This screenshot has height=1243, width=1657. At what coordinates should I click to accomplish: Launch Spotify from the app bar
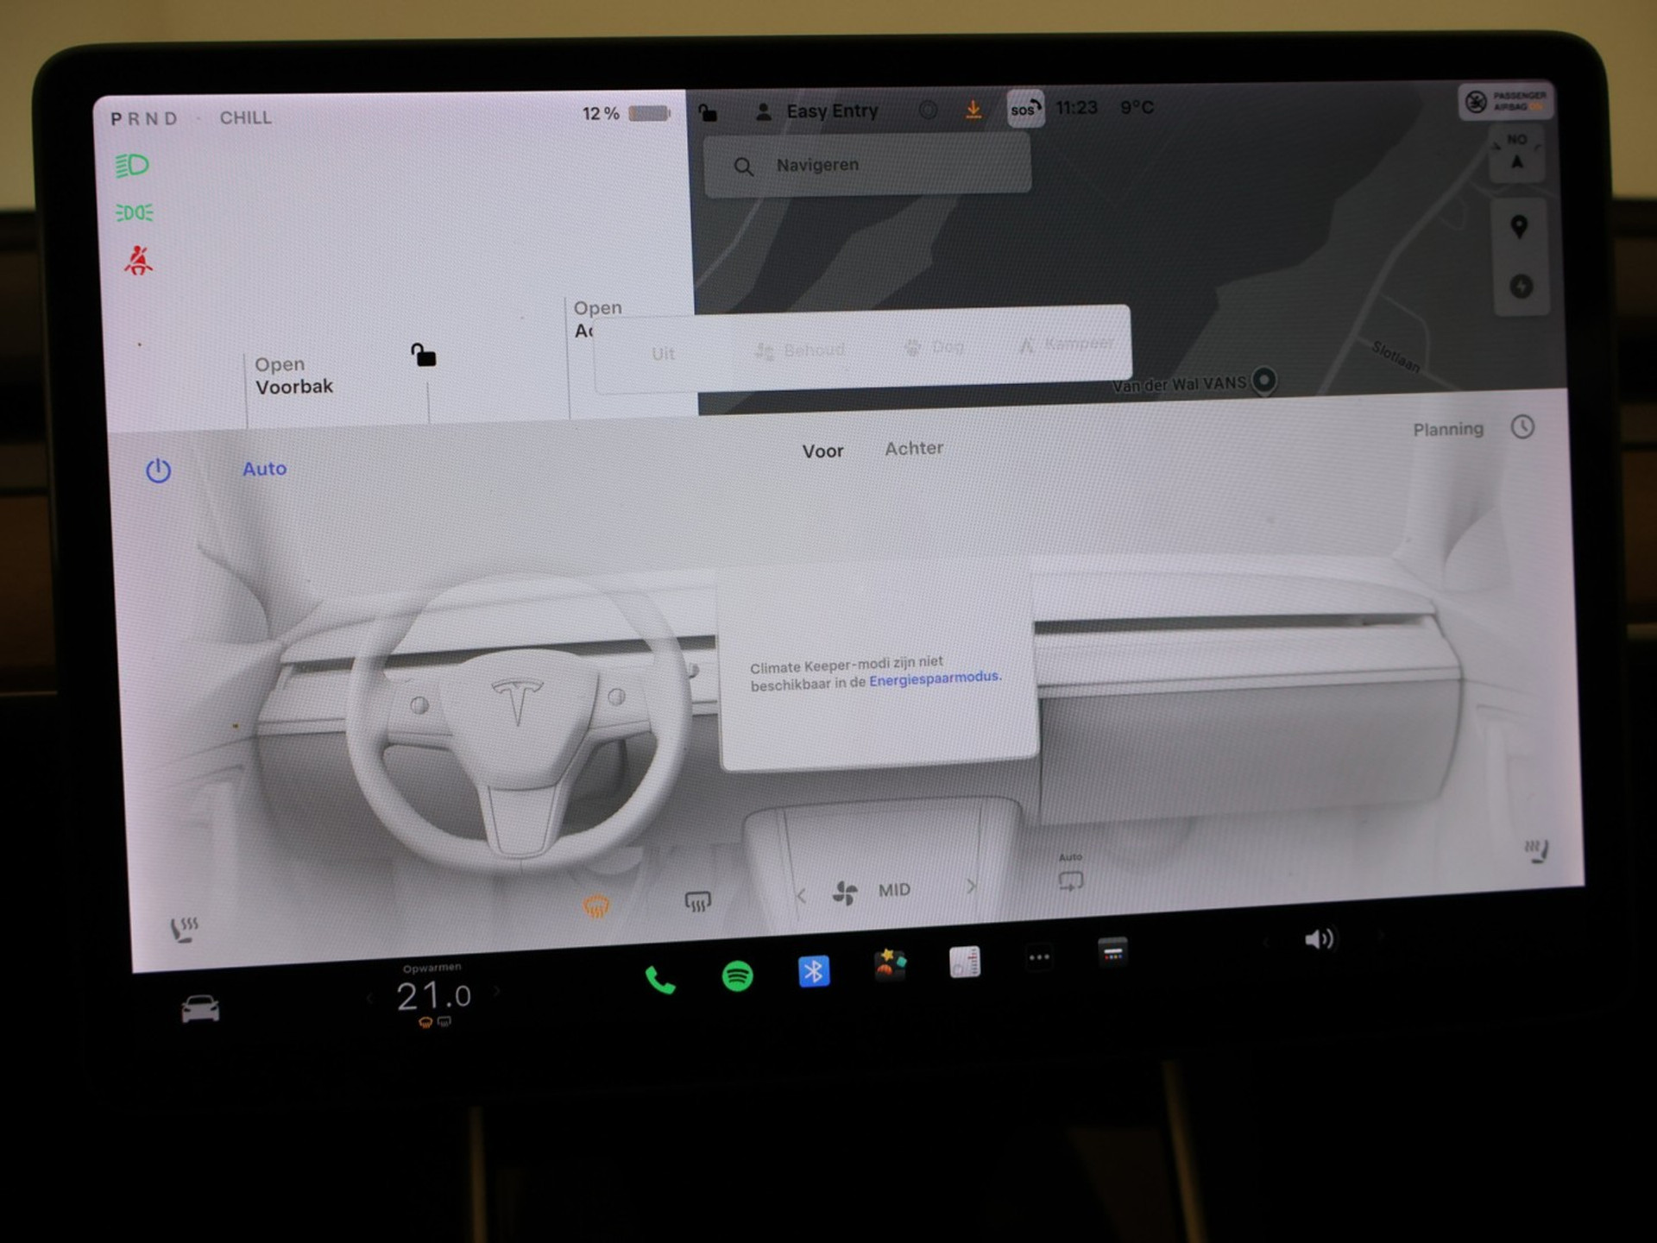coord(737,976)
